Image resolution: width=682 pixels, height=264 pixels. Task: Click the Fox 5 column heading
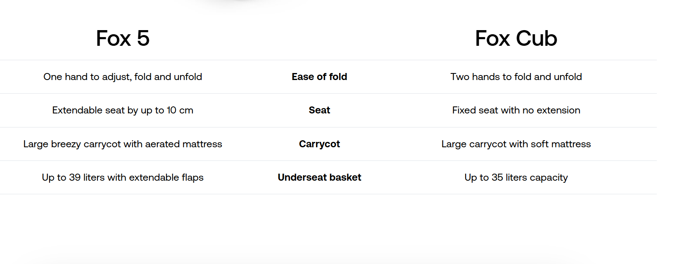pos(123,38)
